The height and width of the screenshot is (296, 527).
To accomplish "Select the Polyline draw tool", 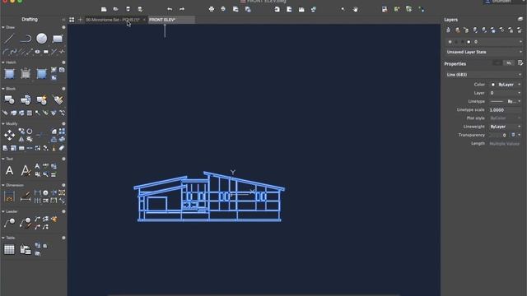I will [26, 39].
